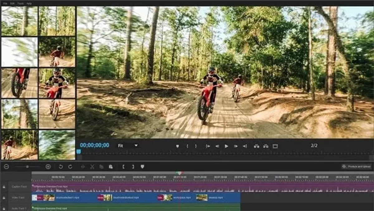Viewport: 374px width, 211px height.
Task: Set timeline in point with left bracket
Action: [x=123, y=166]
